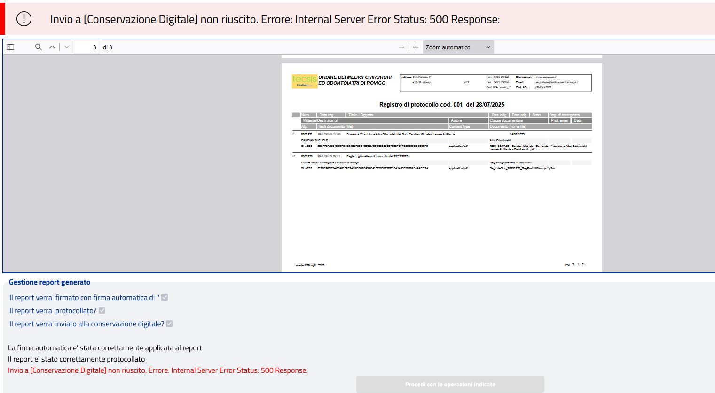This screenshot has width=715, height=393.
Task: Click the website address in the document header
Action: pos(546,77)
